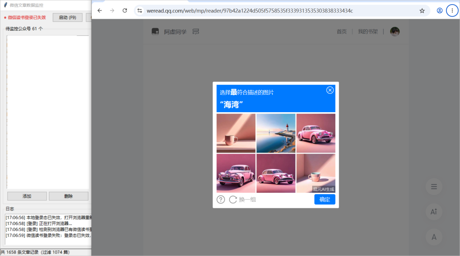
Task: Select the top-left pink mug image
Action: tap(236, 133)
